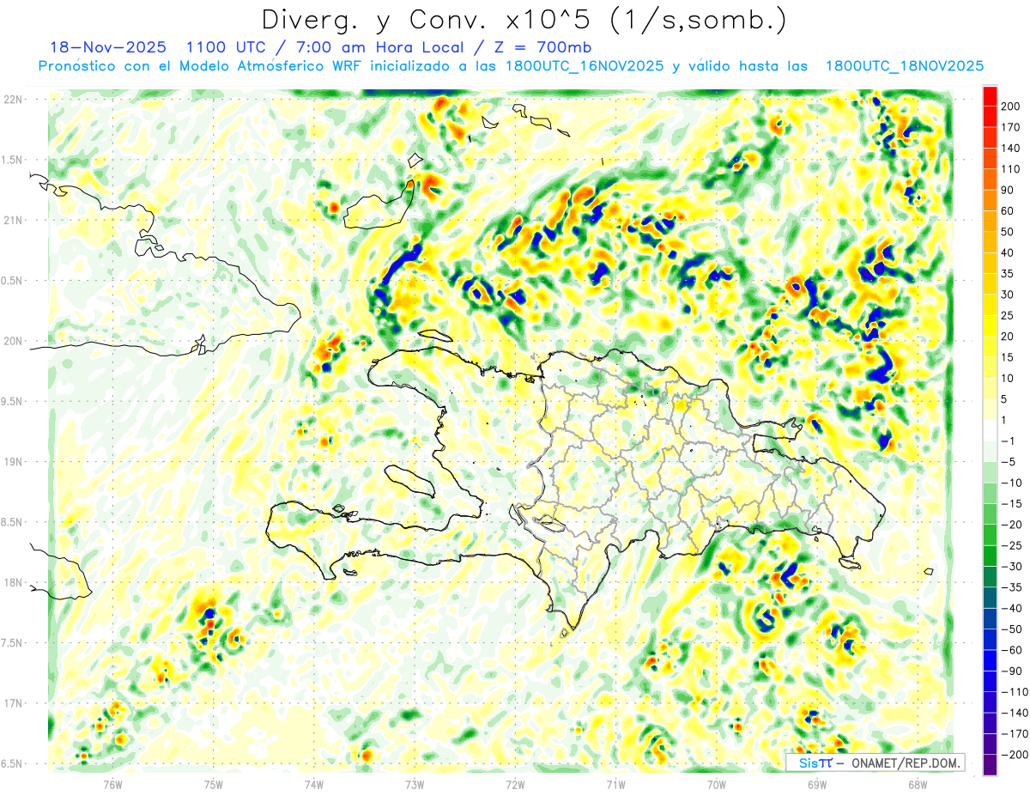Click the dark purple swatch below -200
Viewport: 1030px width, 796px height.
coord(990,765)
